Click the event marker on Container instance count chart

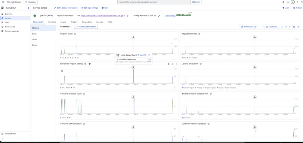[x=133, y=97]
